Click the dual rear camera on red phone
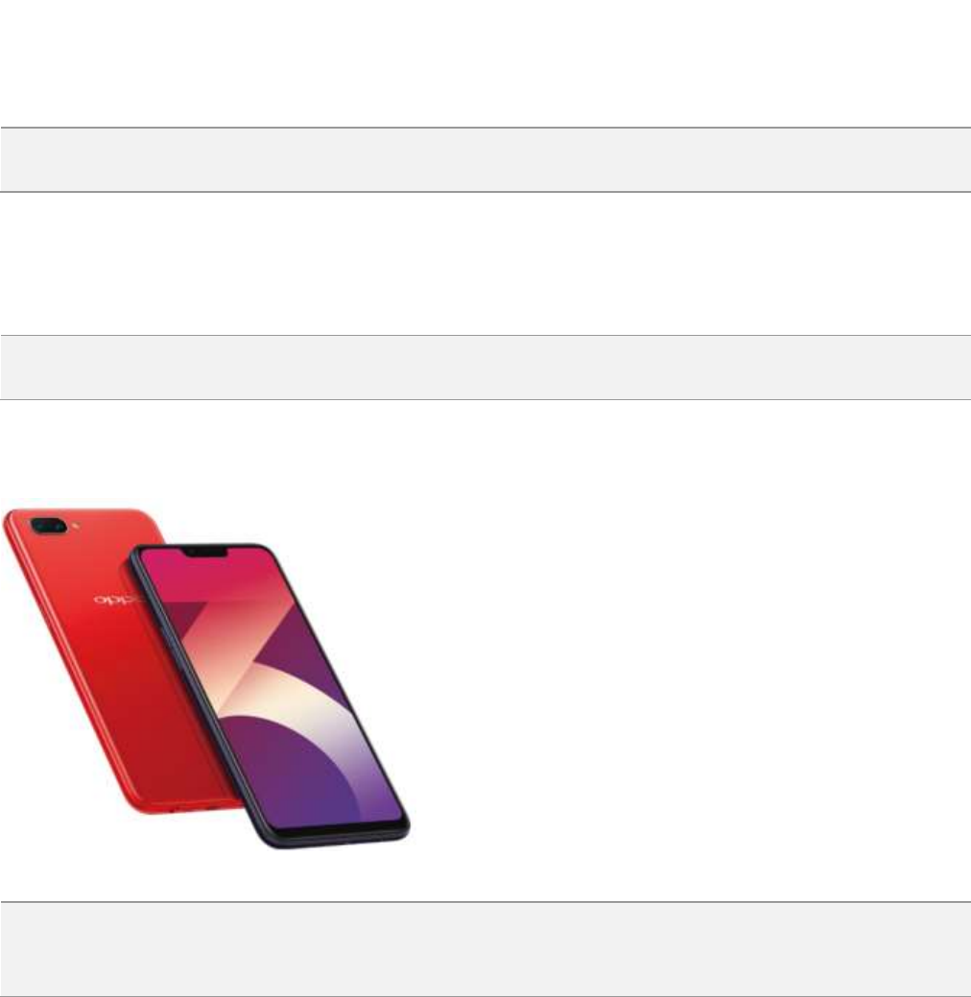Viewport: 971px width, 997px height. pyautogui.click(x=48, y=527)
